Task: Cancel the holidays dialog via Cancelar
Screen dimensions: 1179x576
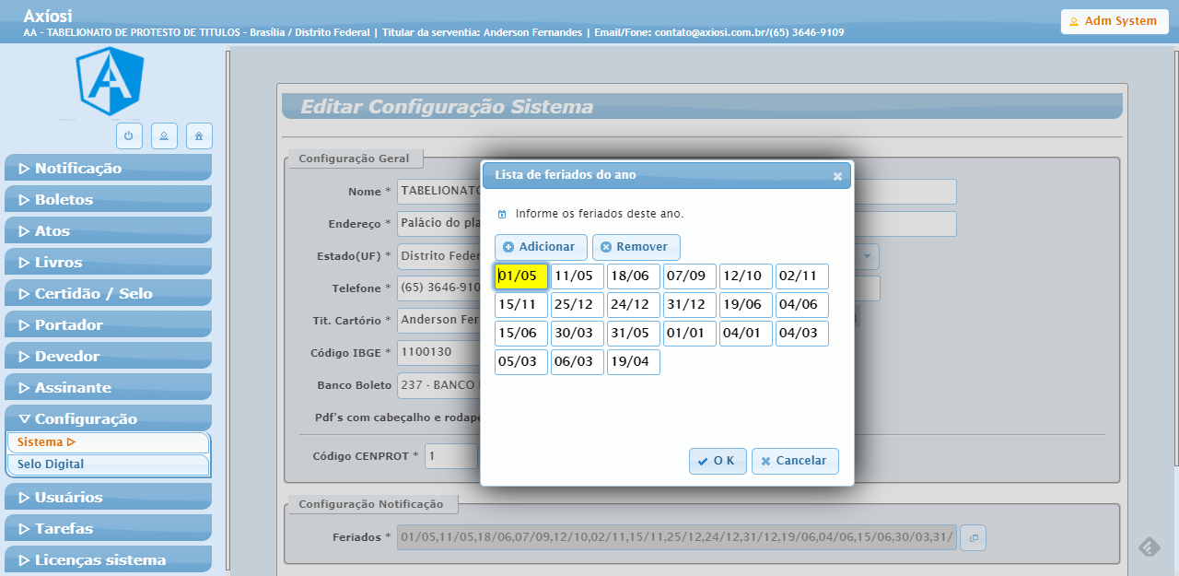Action: coord(795,461)
